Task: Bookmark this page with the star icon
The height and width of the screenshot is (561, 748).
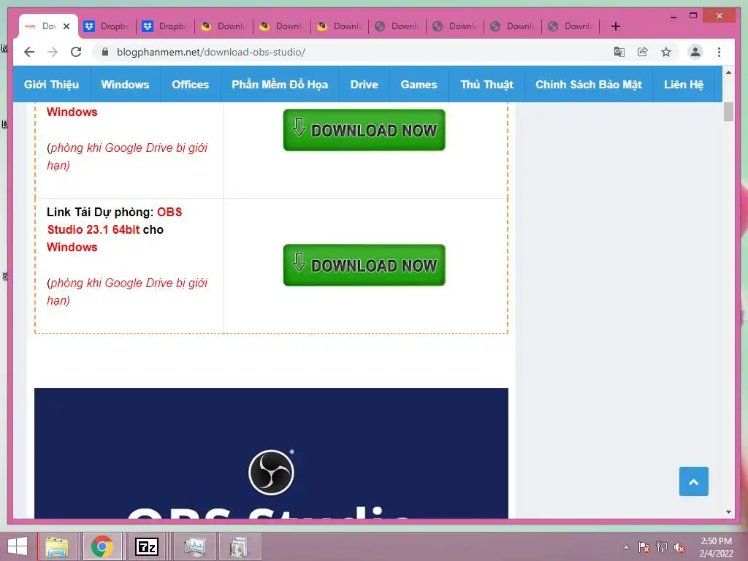Action: [666, 52]
